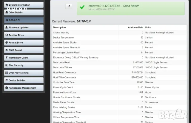This screenshot has height=123, width=191.
Task: Open Sanitize Drive option
Action: (24, 35)
